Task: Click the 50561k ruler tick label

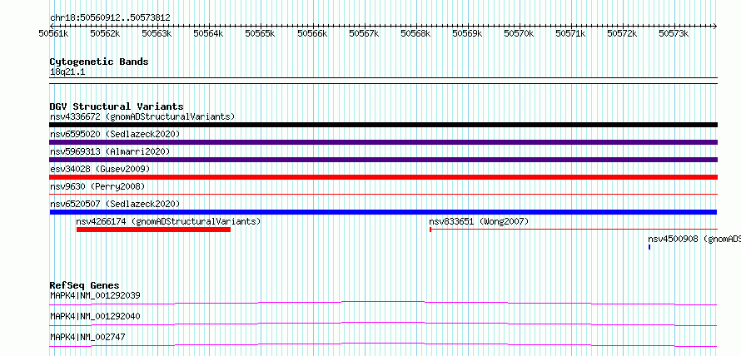Action: click(x=54, y=33)
